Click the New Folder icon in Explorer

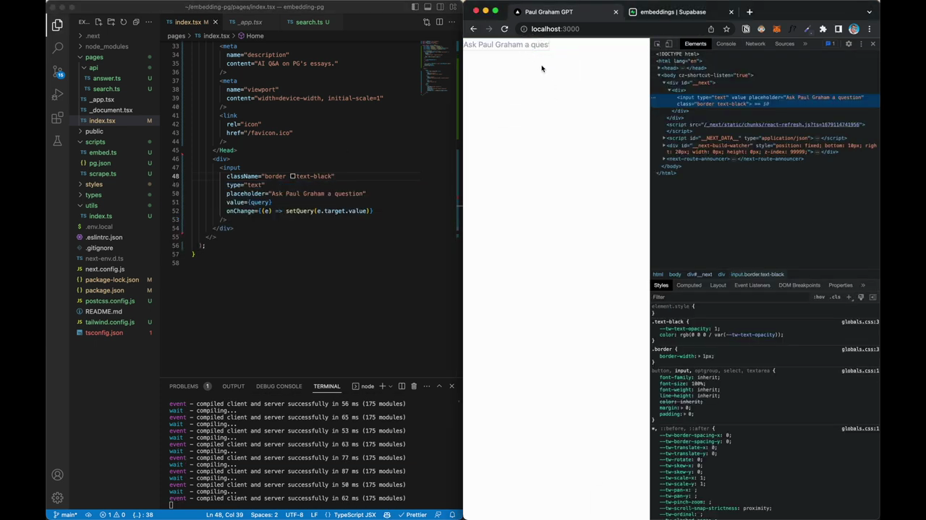click(111, 22)
